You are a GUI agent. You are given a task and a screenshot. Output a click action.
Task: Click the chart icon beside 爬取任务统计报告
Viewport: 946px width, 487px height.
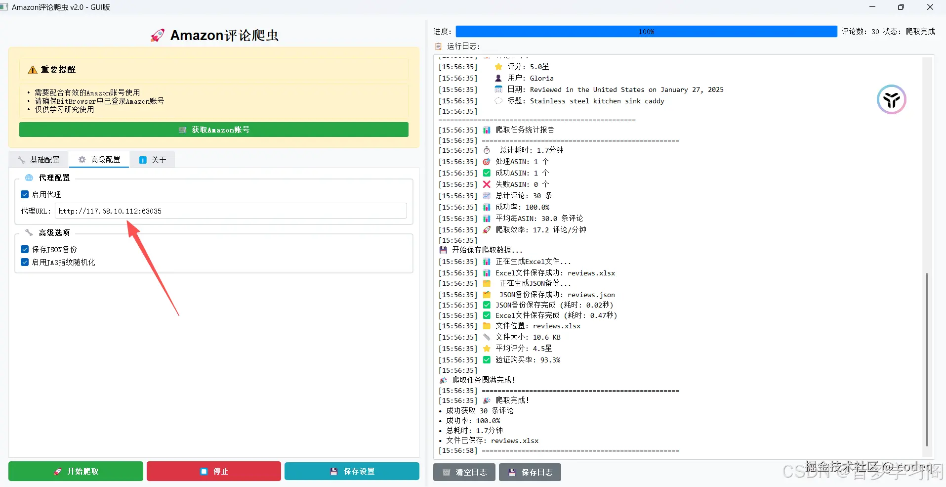[x=487, y=130]
